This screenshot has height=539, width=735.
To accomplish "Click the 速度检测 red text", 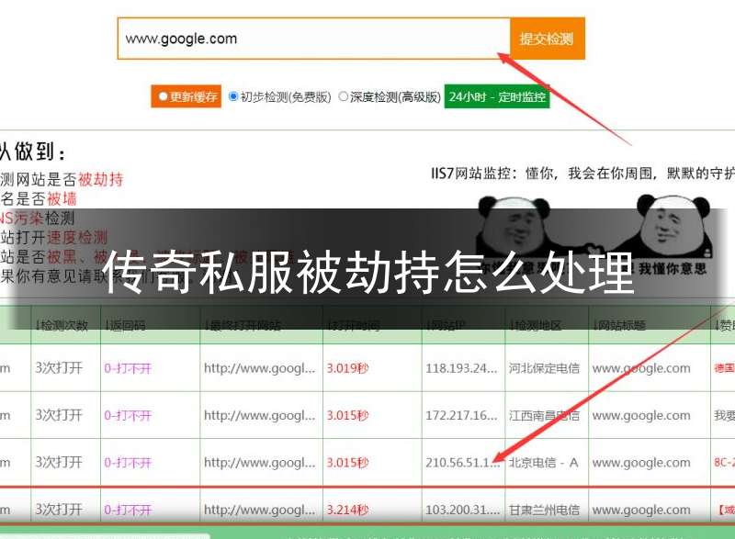I will pyautogui.click(x=77, y=237).
